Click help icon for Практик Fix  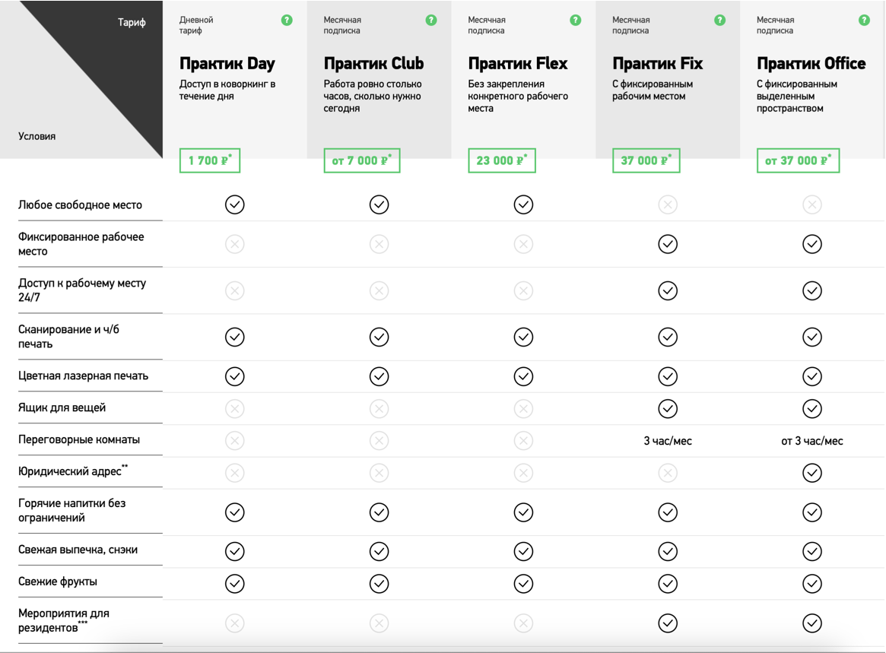point(720,21)
